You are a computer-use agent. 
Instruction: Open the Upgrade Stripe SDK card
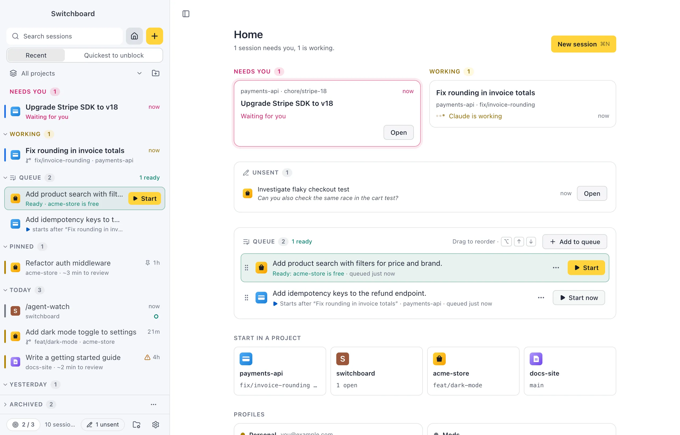(x=398, y=132)
